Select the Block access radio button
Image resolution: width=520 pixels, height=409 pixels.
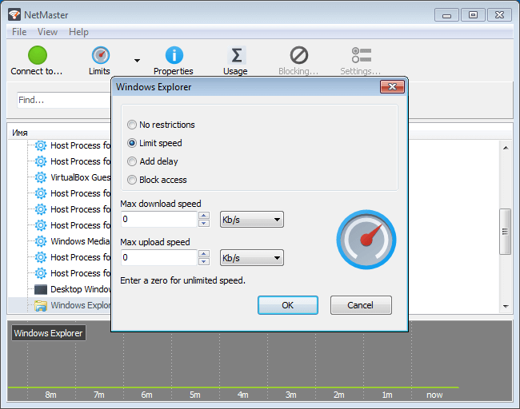(x=132, y=180)
